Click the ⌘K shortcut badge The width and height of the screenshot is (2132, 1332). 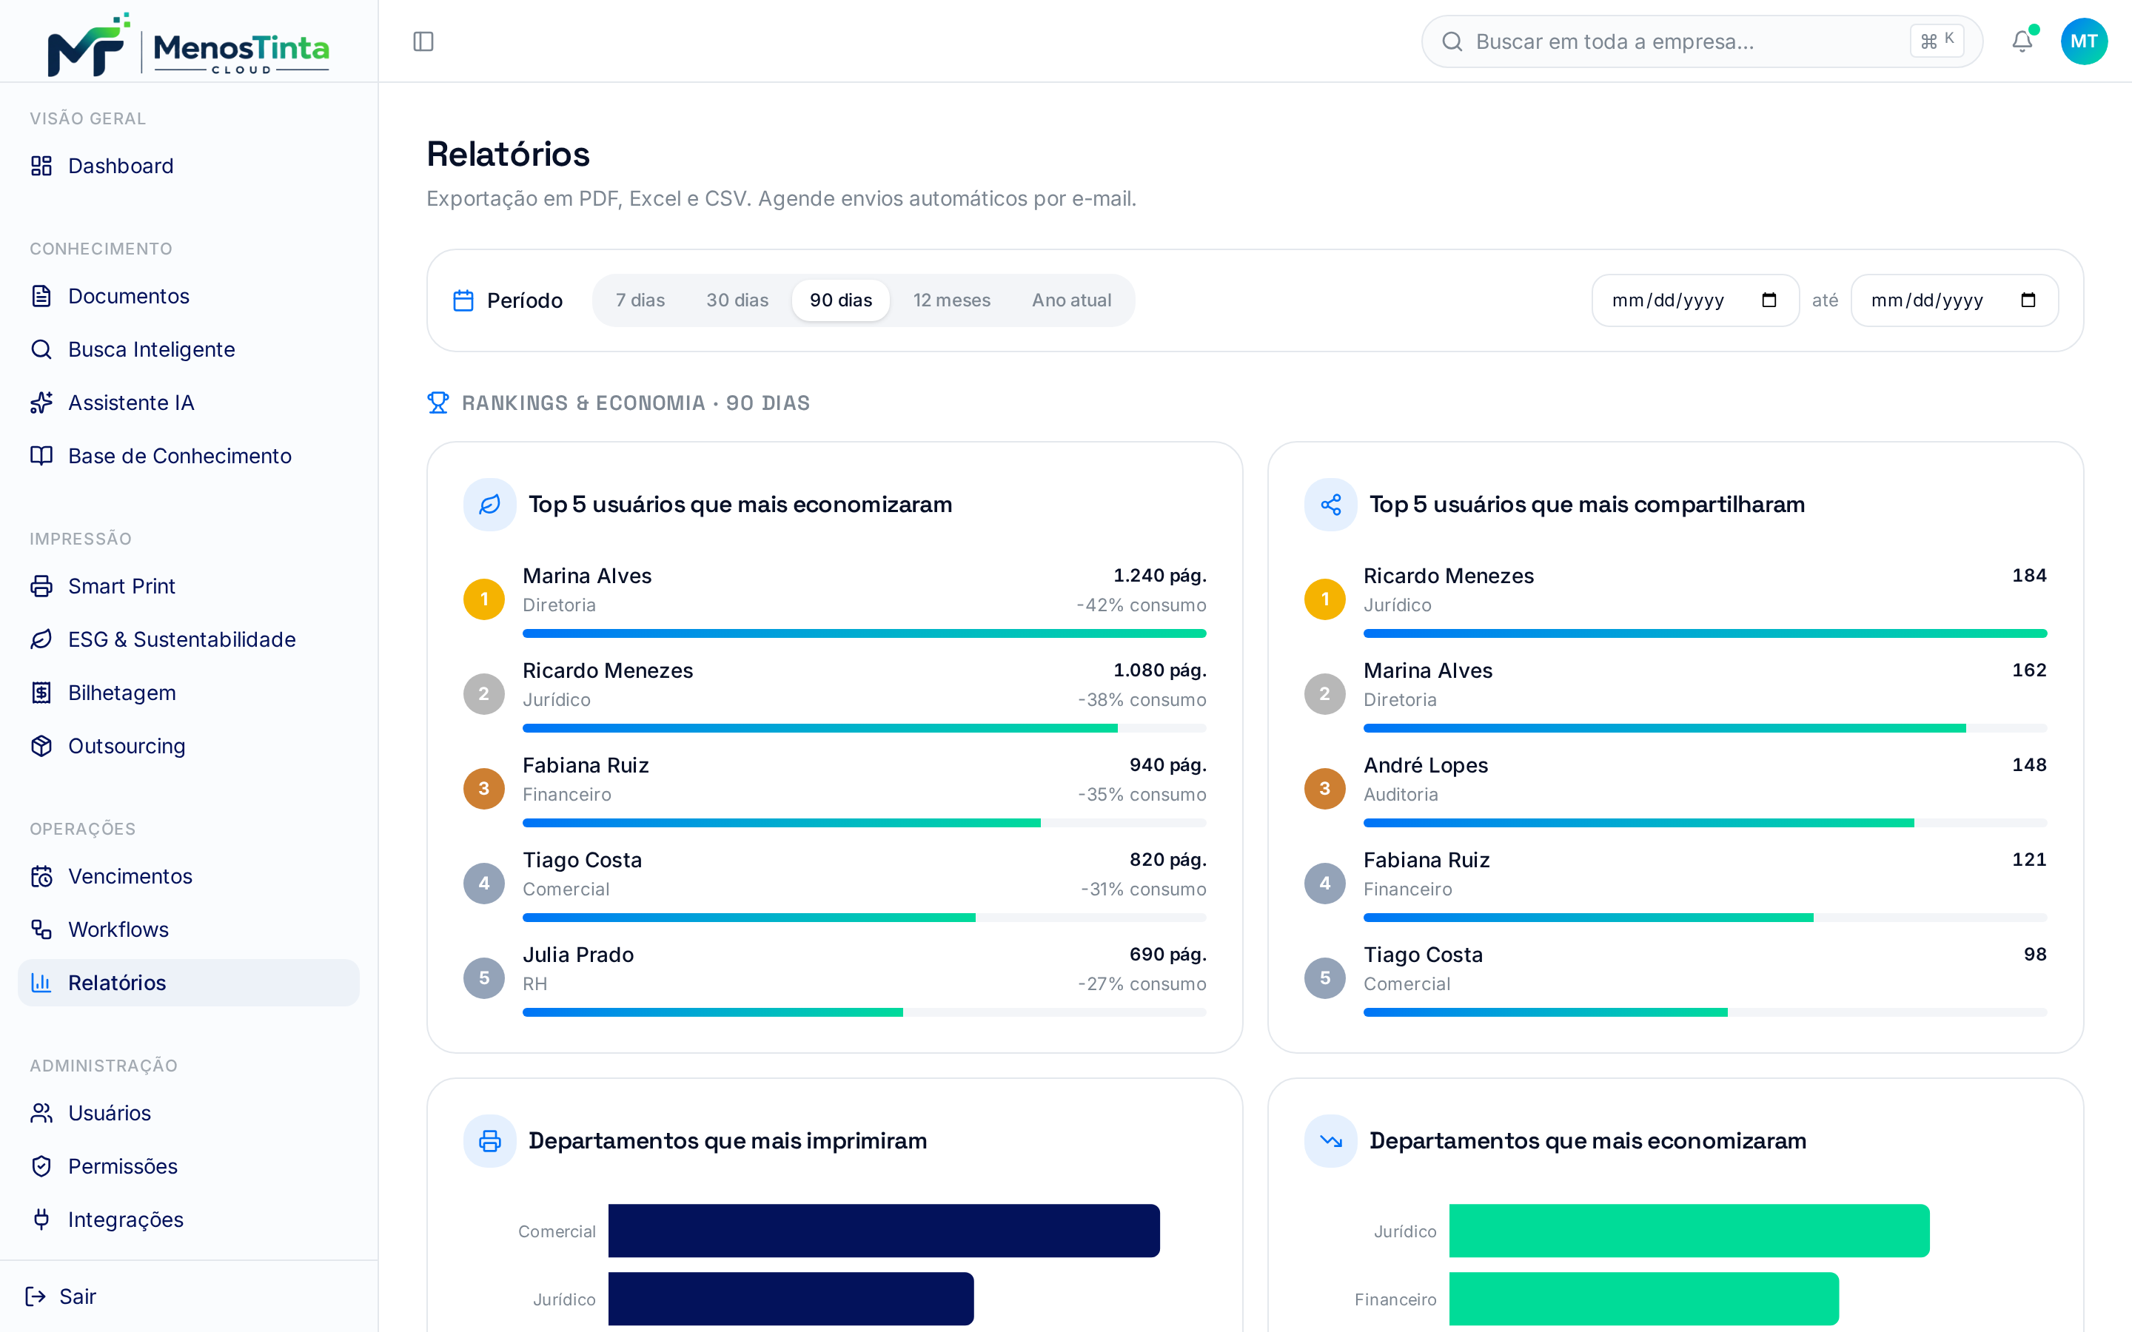[x=1937, y=41]
